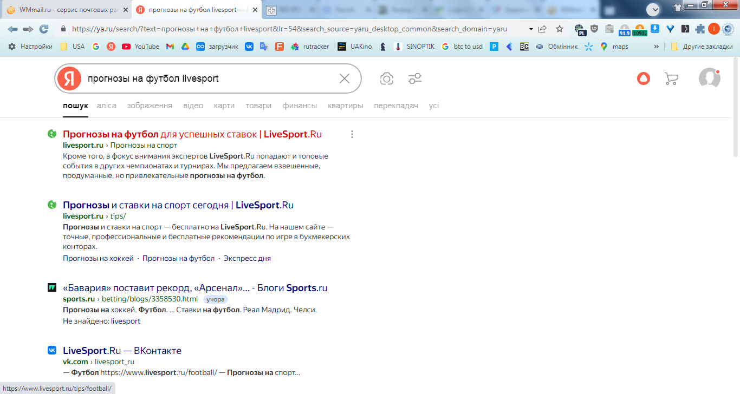Select the усі search tab
Image resolution: width=740 pixels, height=394 pixels.
pos(434,106)
